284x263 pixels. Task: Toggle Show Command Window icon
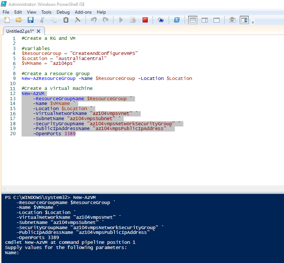(232, 20)
